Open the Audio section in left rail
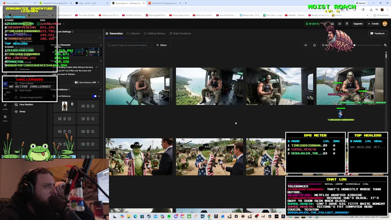Screen dimensions: 391x220 pos(5,106)
